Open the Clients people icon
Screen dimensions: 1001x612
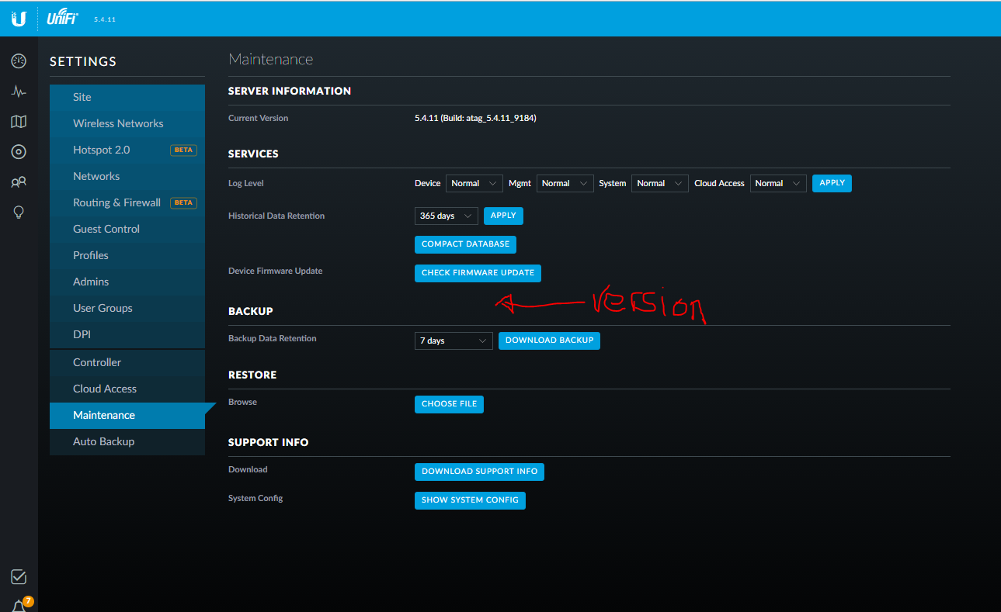[x=19, y=182]
